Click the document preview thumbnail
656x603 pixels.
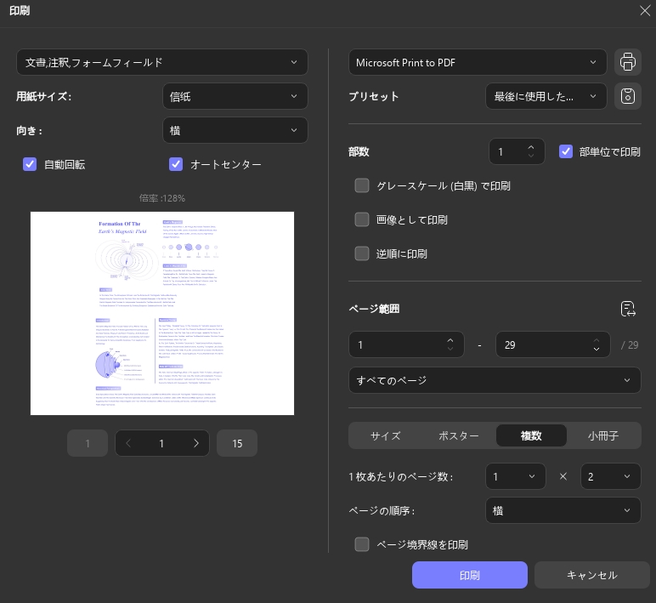(x=162, y=313)
